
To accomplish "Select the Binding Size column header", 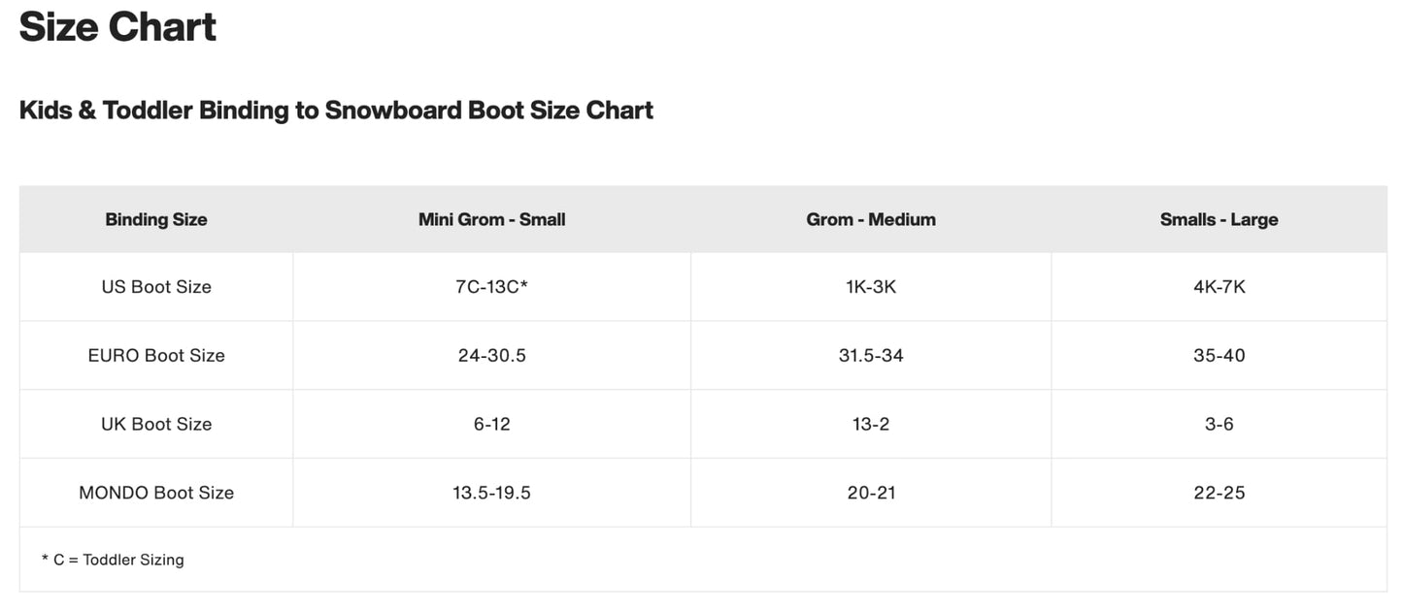I will [x=156, y=219].
